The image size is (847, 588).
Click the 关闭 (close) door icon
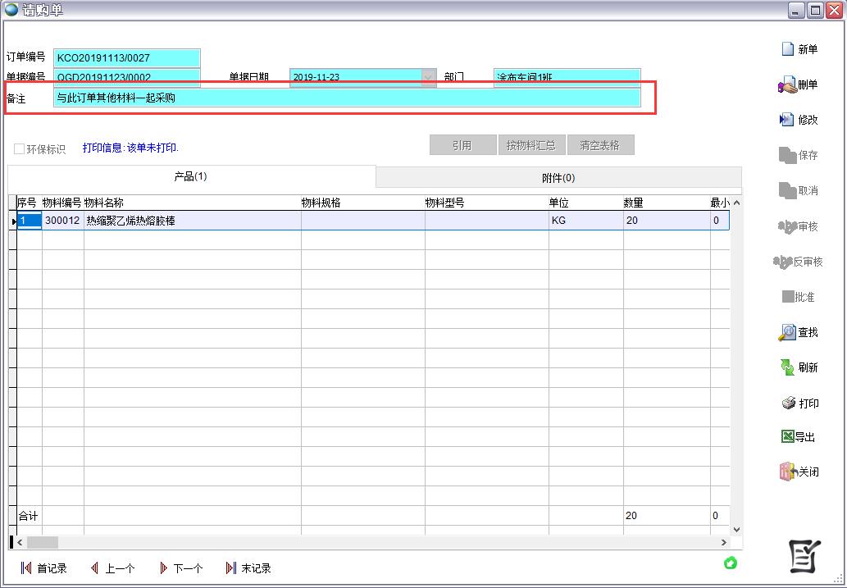click(787, 472)
